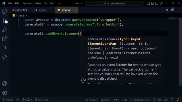Expand the overflow menu ellipsis in menu bar

[59, 3]
